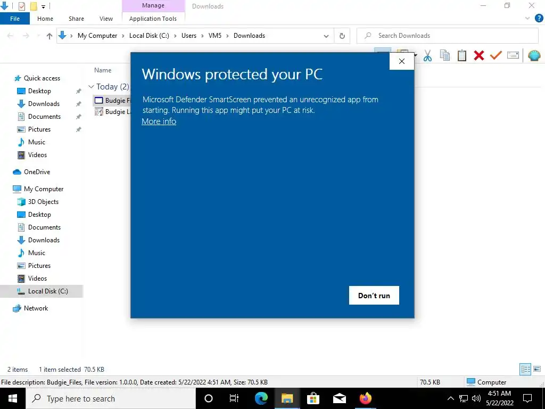
Task: Select Network in navigation pane
Action: click(36, 308)
